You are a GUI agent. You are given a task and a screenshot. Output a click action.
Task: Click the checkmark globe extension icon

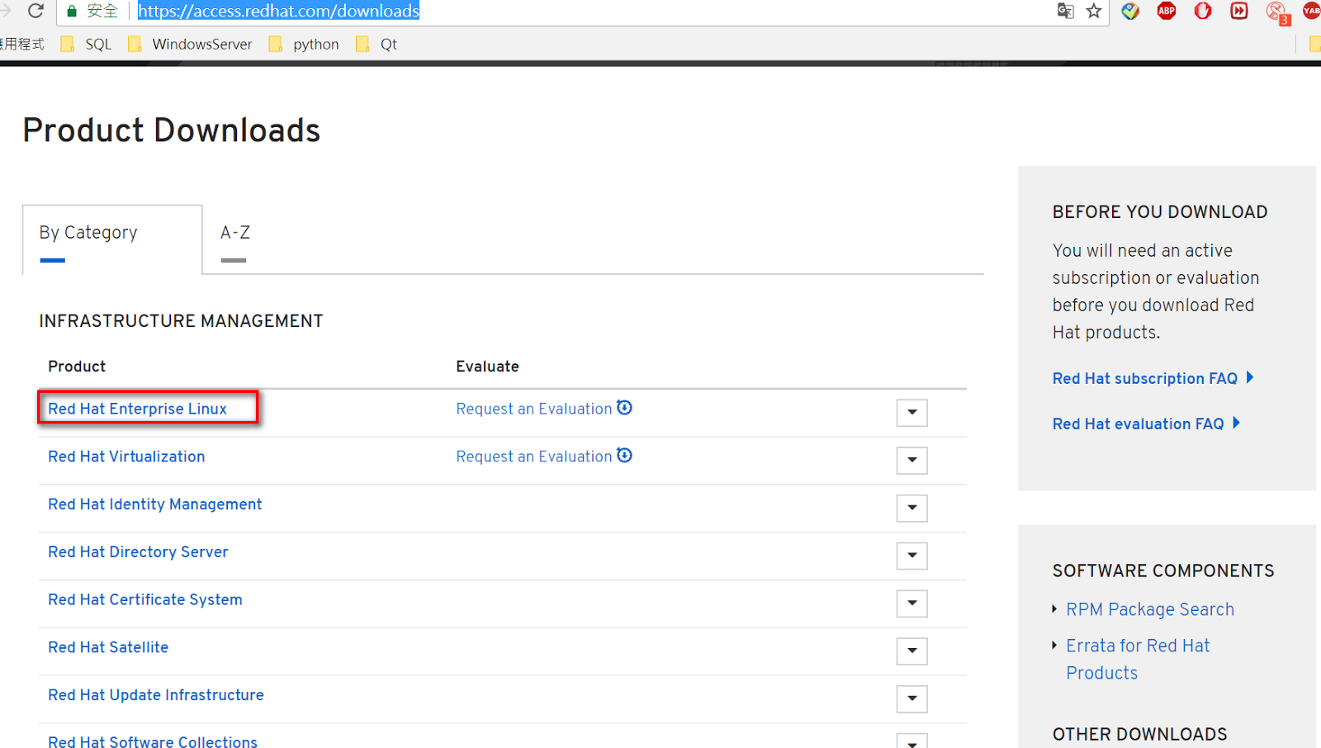[1130, 11]
